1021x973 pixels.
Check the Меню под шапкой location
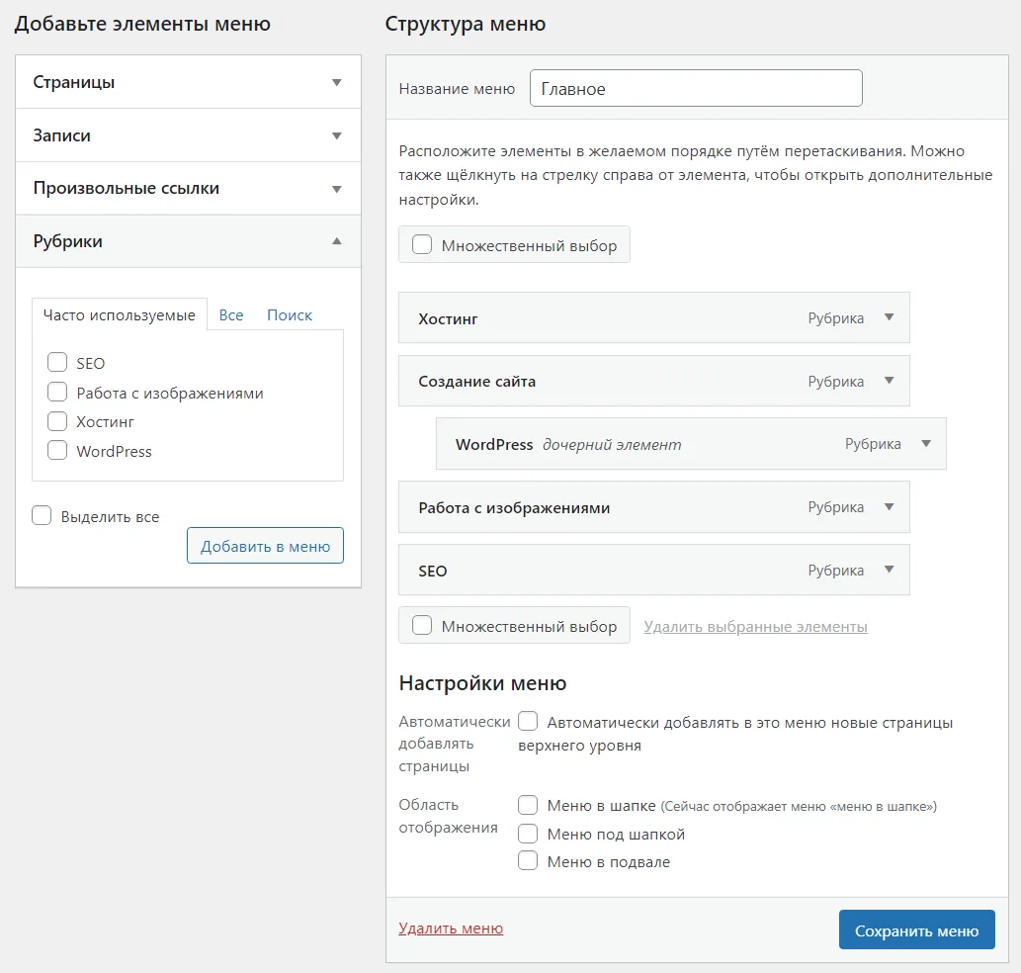[x=528, y=834]
